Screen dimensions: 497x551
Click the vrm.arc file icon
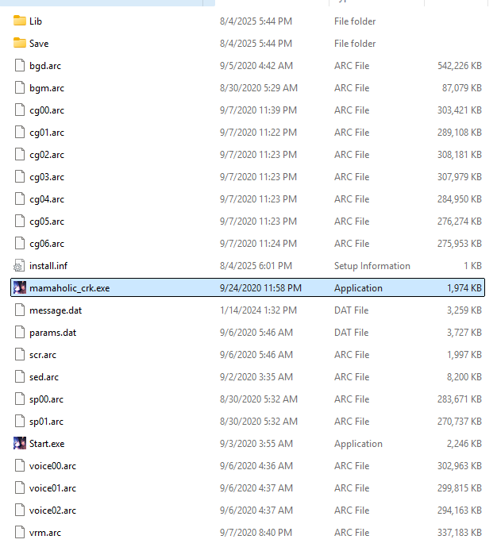tap(20, 533)
